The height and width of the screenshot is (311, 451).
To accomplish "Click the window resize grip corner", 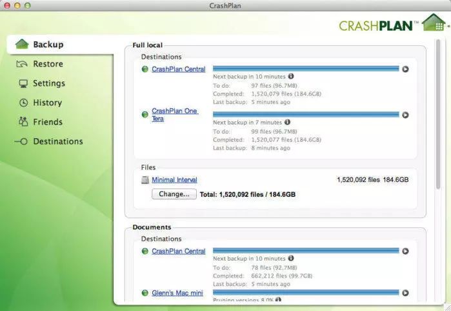I will tap(448, 307).
